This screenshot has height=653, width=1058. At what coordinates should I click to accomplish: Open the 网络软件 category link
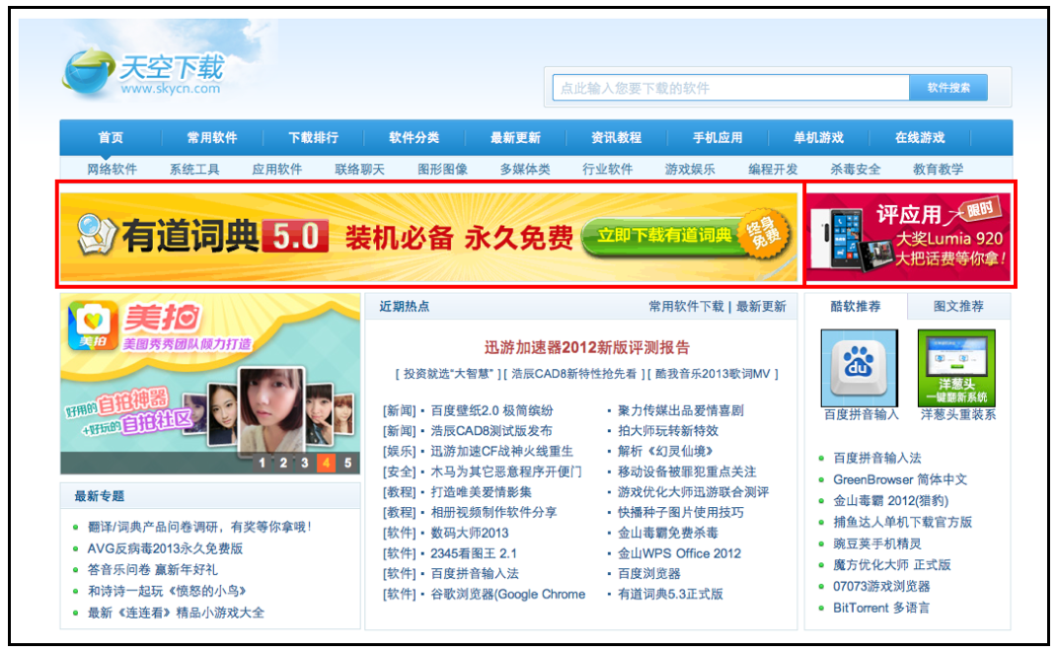click(112, 170)
